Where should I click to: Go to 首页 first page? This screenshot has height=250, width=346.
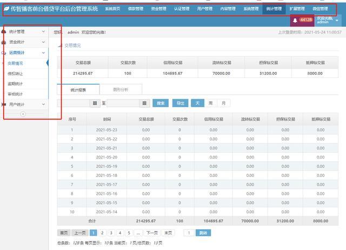[x=64, y=233]
